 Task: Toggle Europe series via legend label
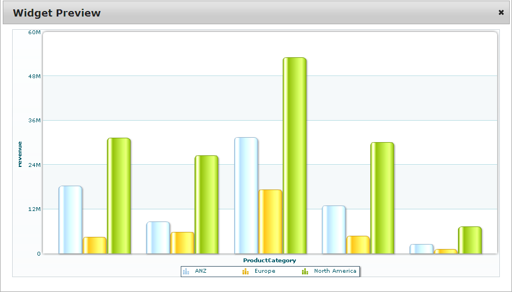coord(265,271)
